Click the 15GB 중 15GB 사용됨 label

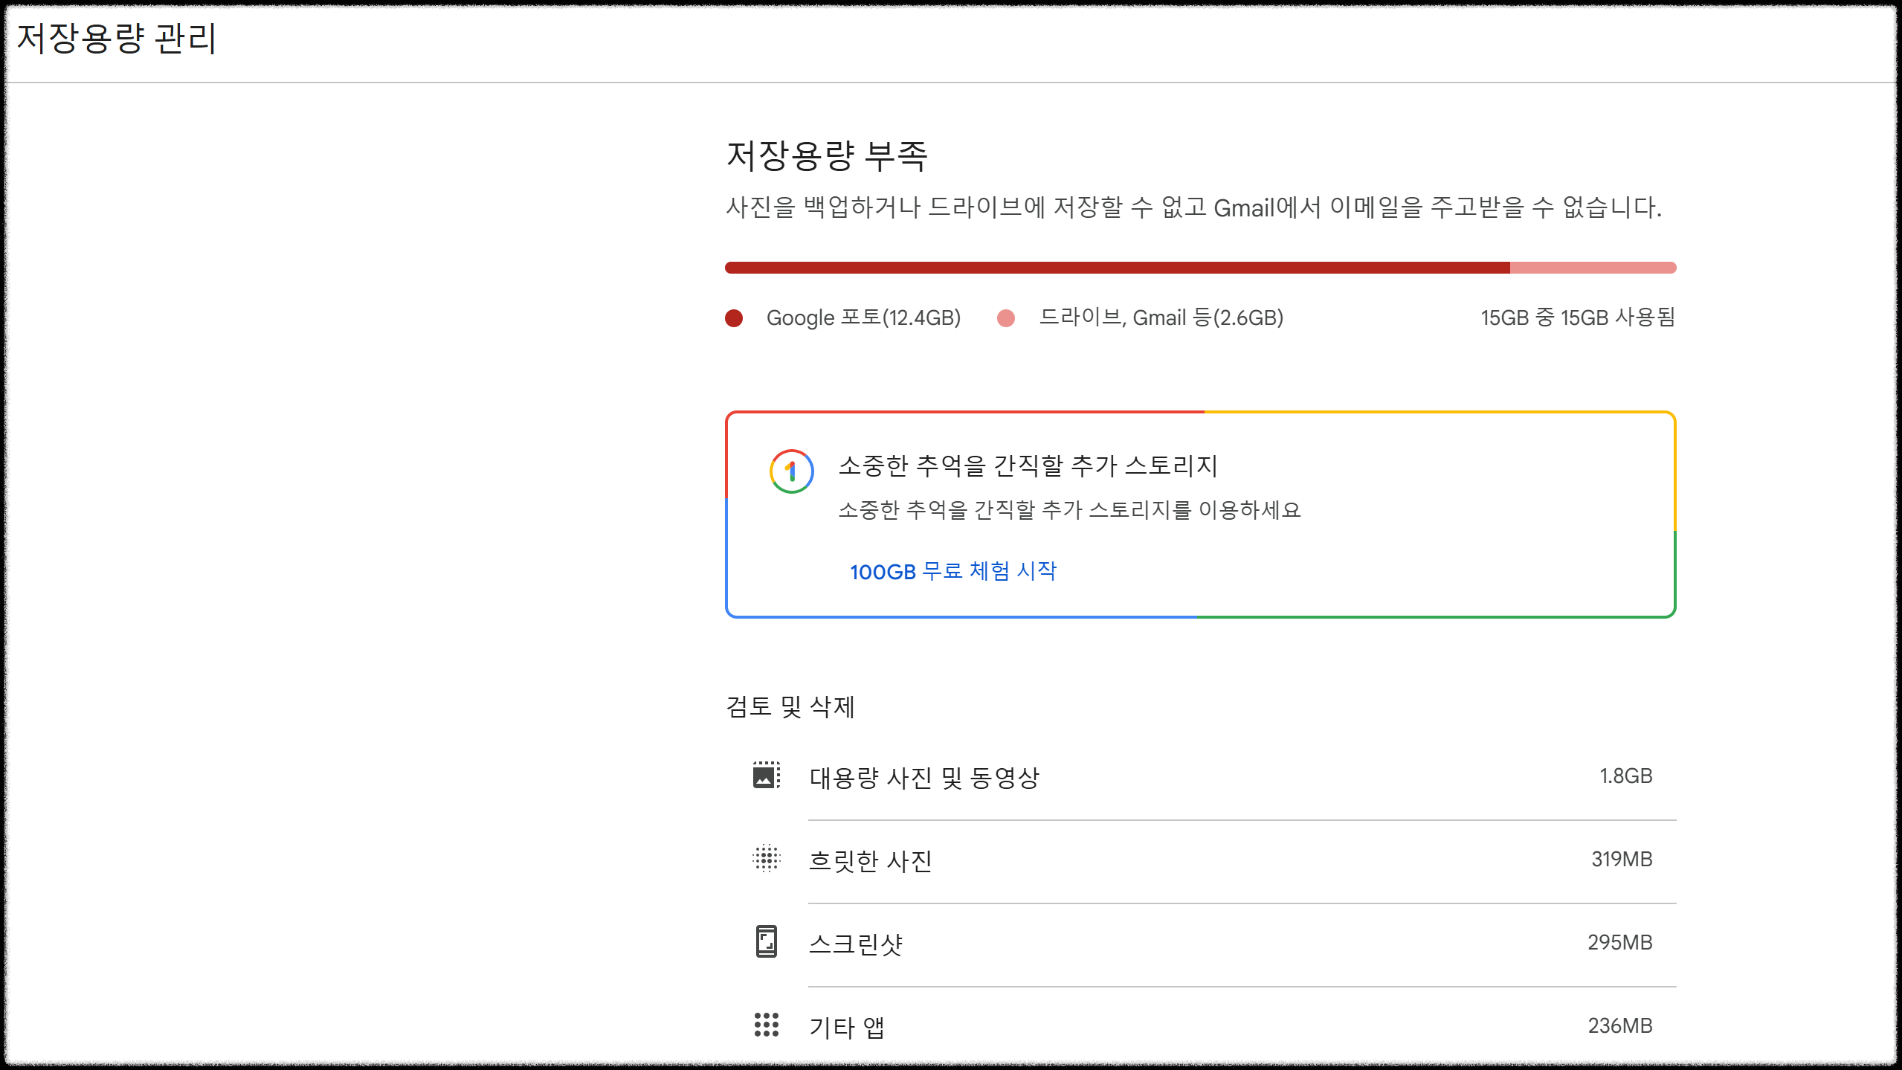pos(1577,318)
